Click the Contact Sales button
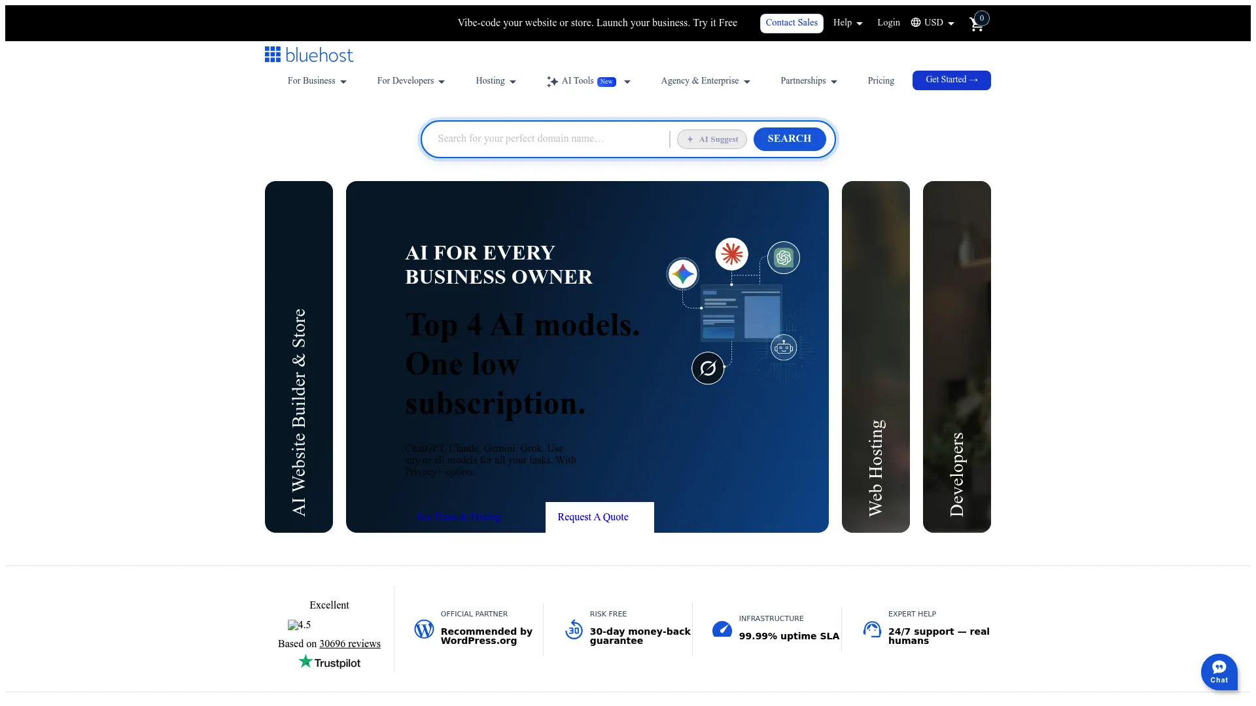This screenshot has height=706, width=1256. (x=792, y=23)
